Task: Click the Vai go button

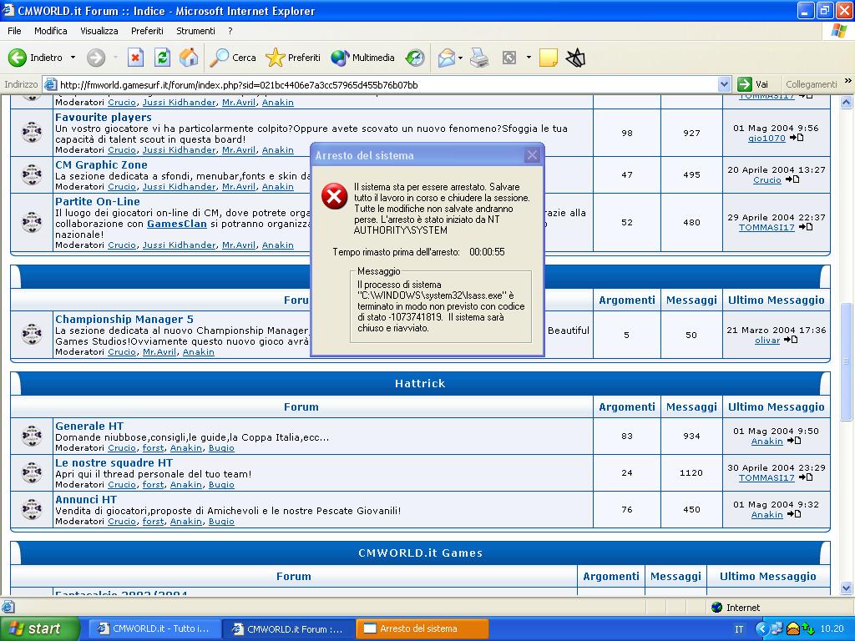Action: 753,84
